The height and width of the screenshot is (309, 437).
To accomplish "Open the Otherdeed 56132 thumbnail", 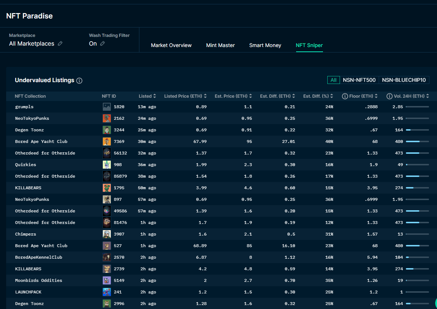I will tap(106, 153).
